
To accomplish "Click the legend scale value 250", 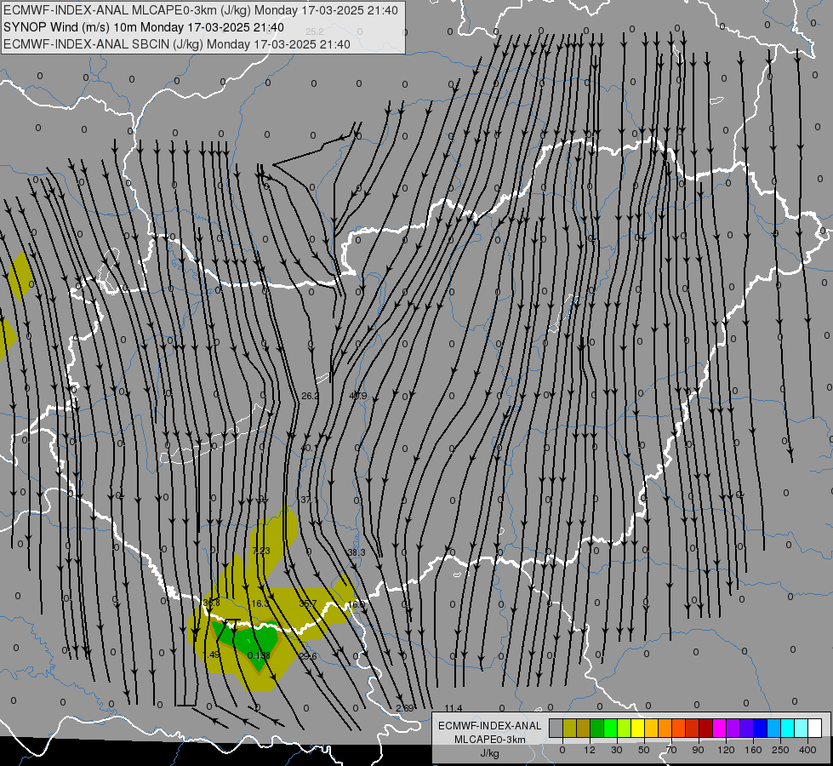I will click(780, 750).
